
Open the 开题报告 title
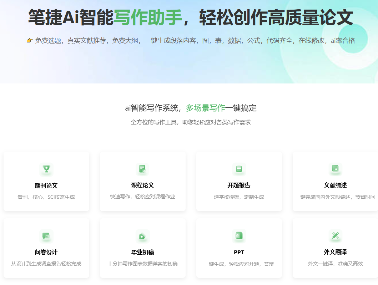pos(239,185)
